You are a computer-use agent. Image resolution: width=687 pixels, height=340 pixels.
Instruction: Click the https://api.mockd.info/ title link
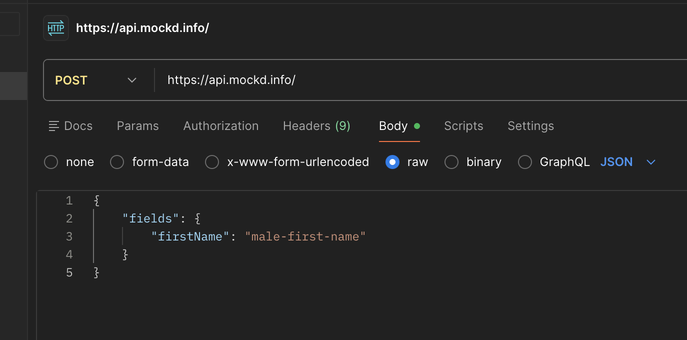(x=142, y=27)
